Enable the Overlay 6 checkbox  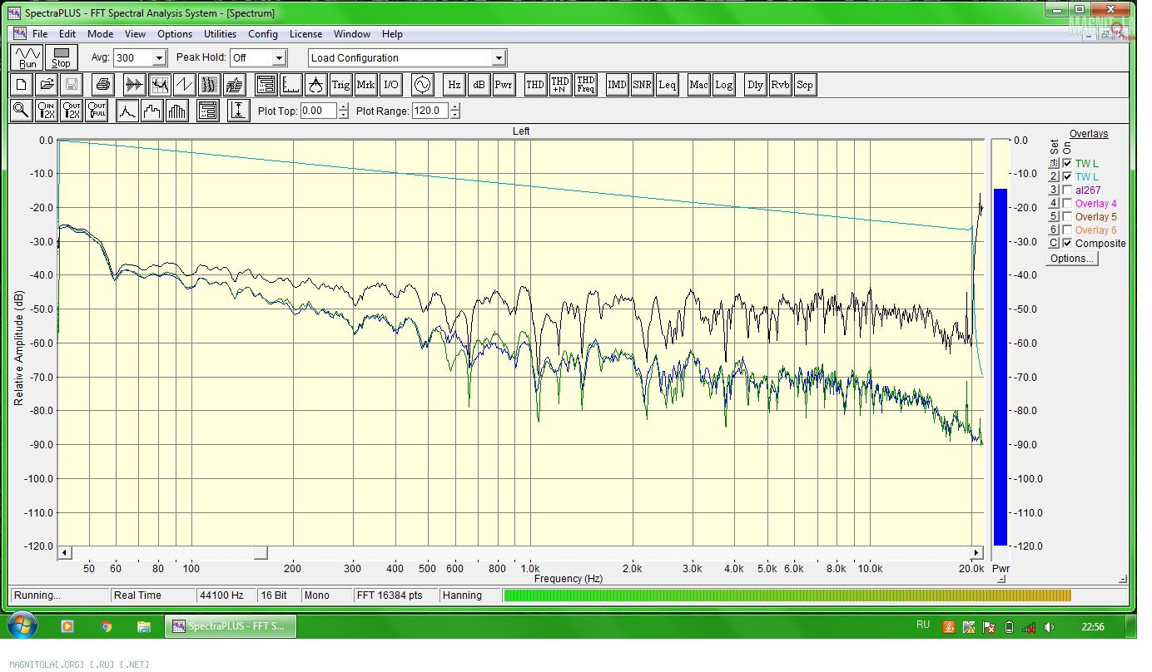coord(1068,230)
